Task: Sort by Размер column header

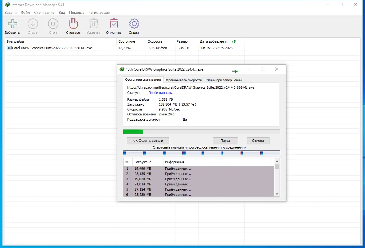Action: (x=187, y=41)
